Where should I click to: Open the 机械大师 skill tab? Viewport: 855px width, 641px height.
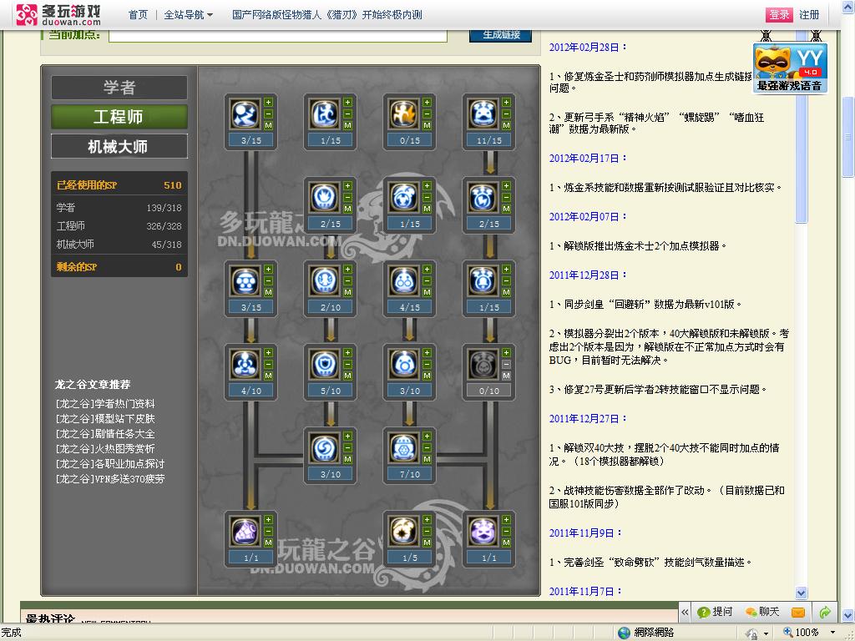(x=119, y=146)
